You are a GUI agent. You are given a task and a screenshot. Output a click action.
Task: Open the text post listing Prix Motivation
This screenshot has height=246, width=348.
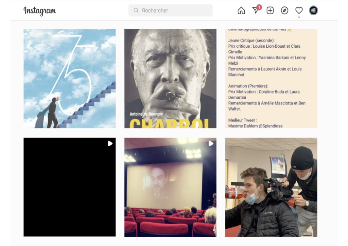pos(271,78)
